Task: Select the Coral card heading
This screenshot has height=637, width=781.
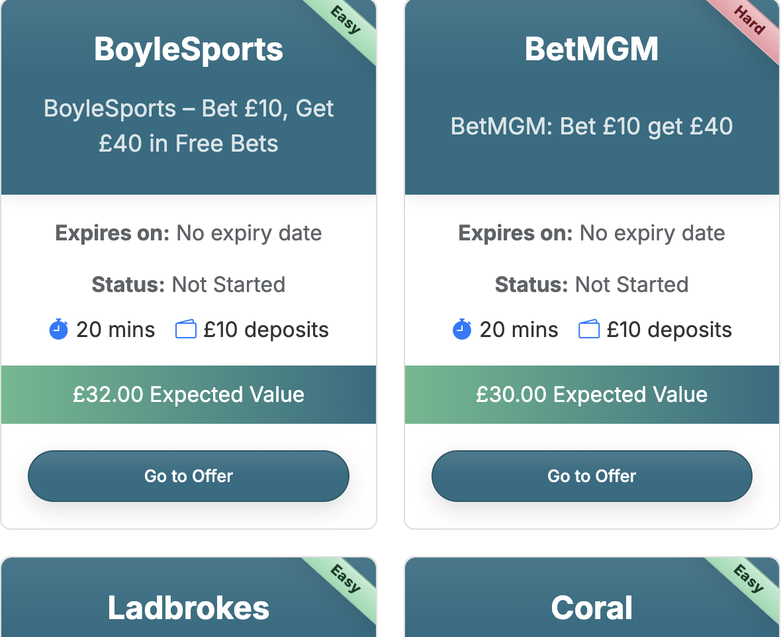Action: click(x=592, y=608)
